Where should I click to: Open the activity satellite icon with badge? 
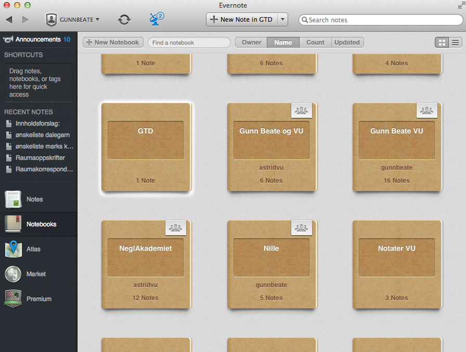coord(156,19)
